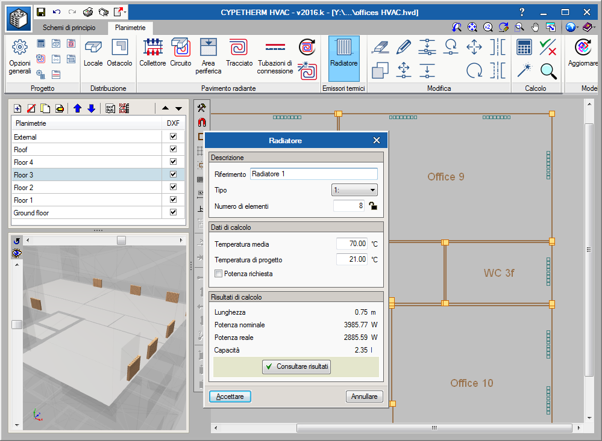Click black down triangle in planimetrie toolbar
Viewport: 602px width, 441px height.
[x=178, y=108]
